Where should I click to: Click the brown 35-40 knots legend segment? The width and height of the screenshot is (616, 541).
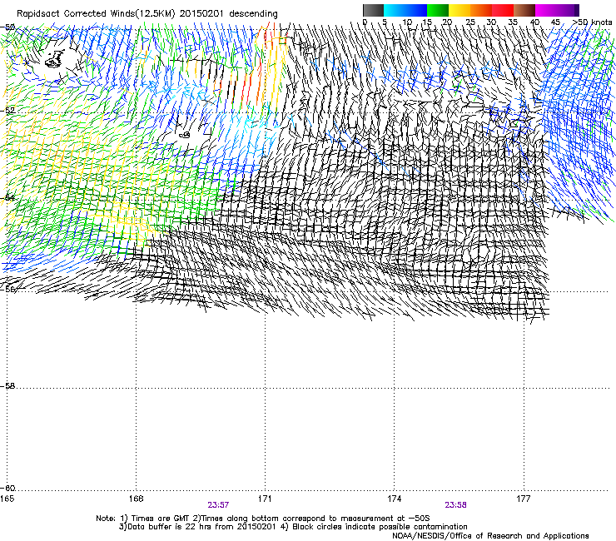pyautogui.click(x=524, y=10)
